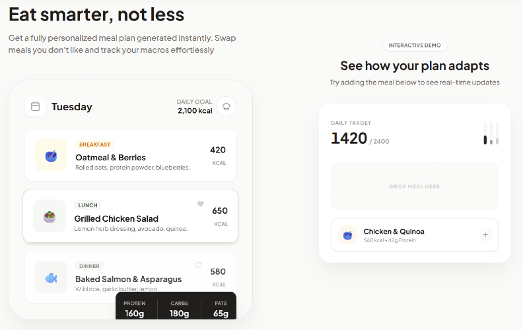Screen dimensions: 523x330
Task: Swap the Baked Salmon dinner meal
Action: pos(198,265)
